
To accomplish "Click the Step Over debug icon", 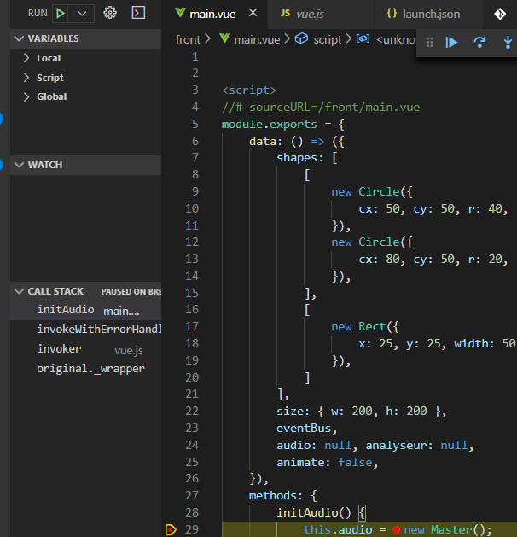I will coord(480,42).
